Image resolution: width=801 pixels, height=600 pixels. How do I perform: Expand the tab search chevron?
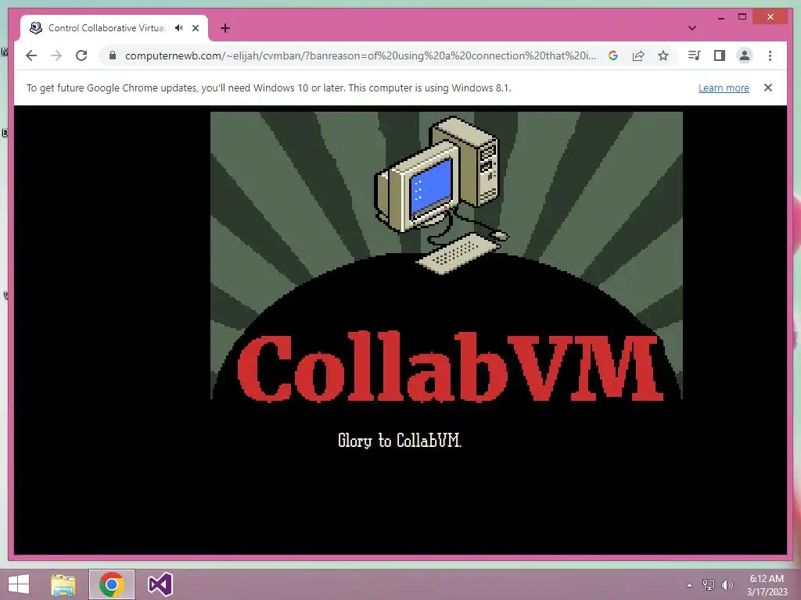point(692,28)
